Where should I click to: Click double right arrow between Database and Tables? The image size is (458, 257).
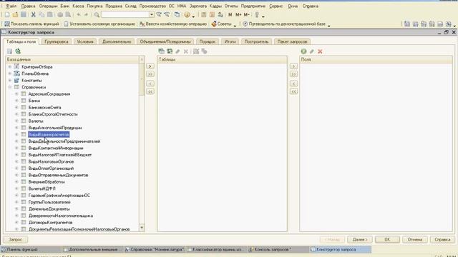tap(150, 74)
